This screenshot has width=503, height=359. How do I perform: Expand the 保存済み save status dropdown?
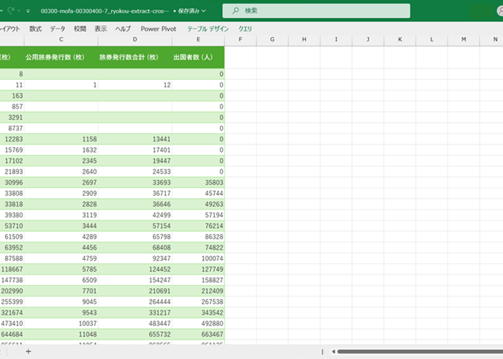(x=204, y=11)
